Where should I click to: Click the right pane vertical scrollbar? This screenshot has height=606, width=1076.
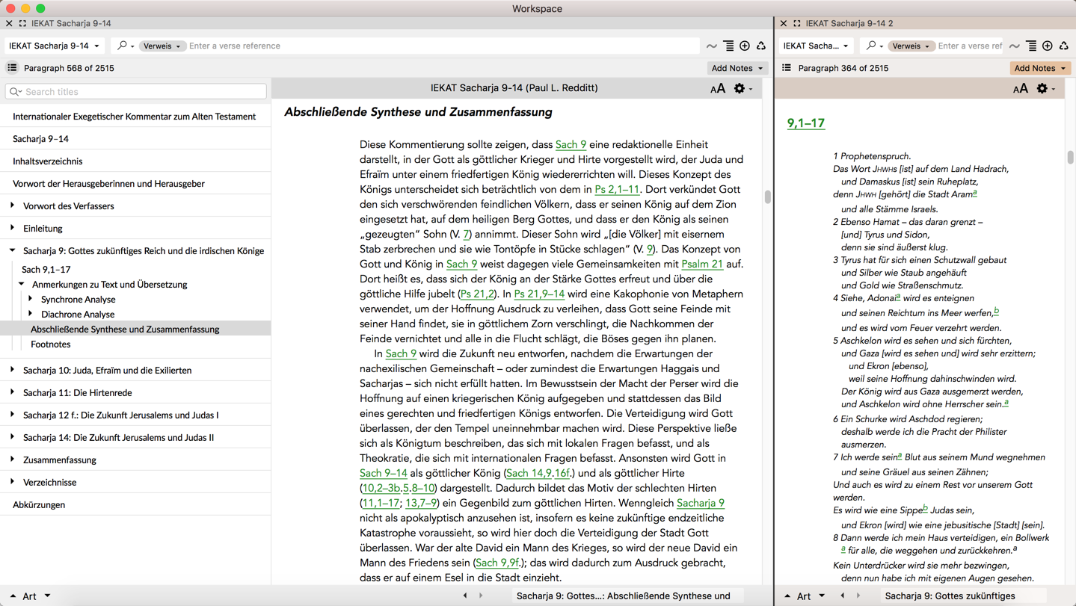[x=1071, y=158]
